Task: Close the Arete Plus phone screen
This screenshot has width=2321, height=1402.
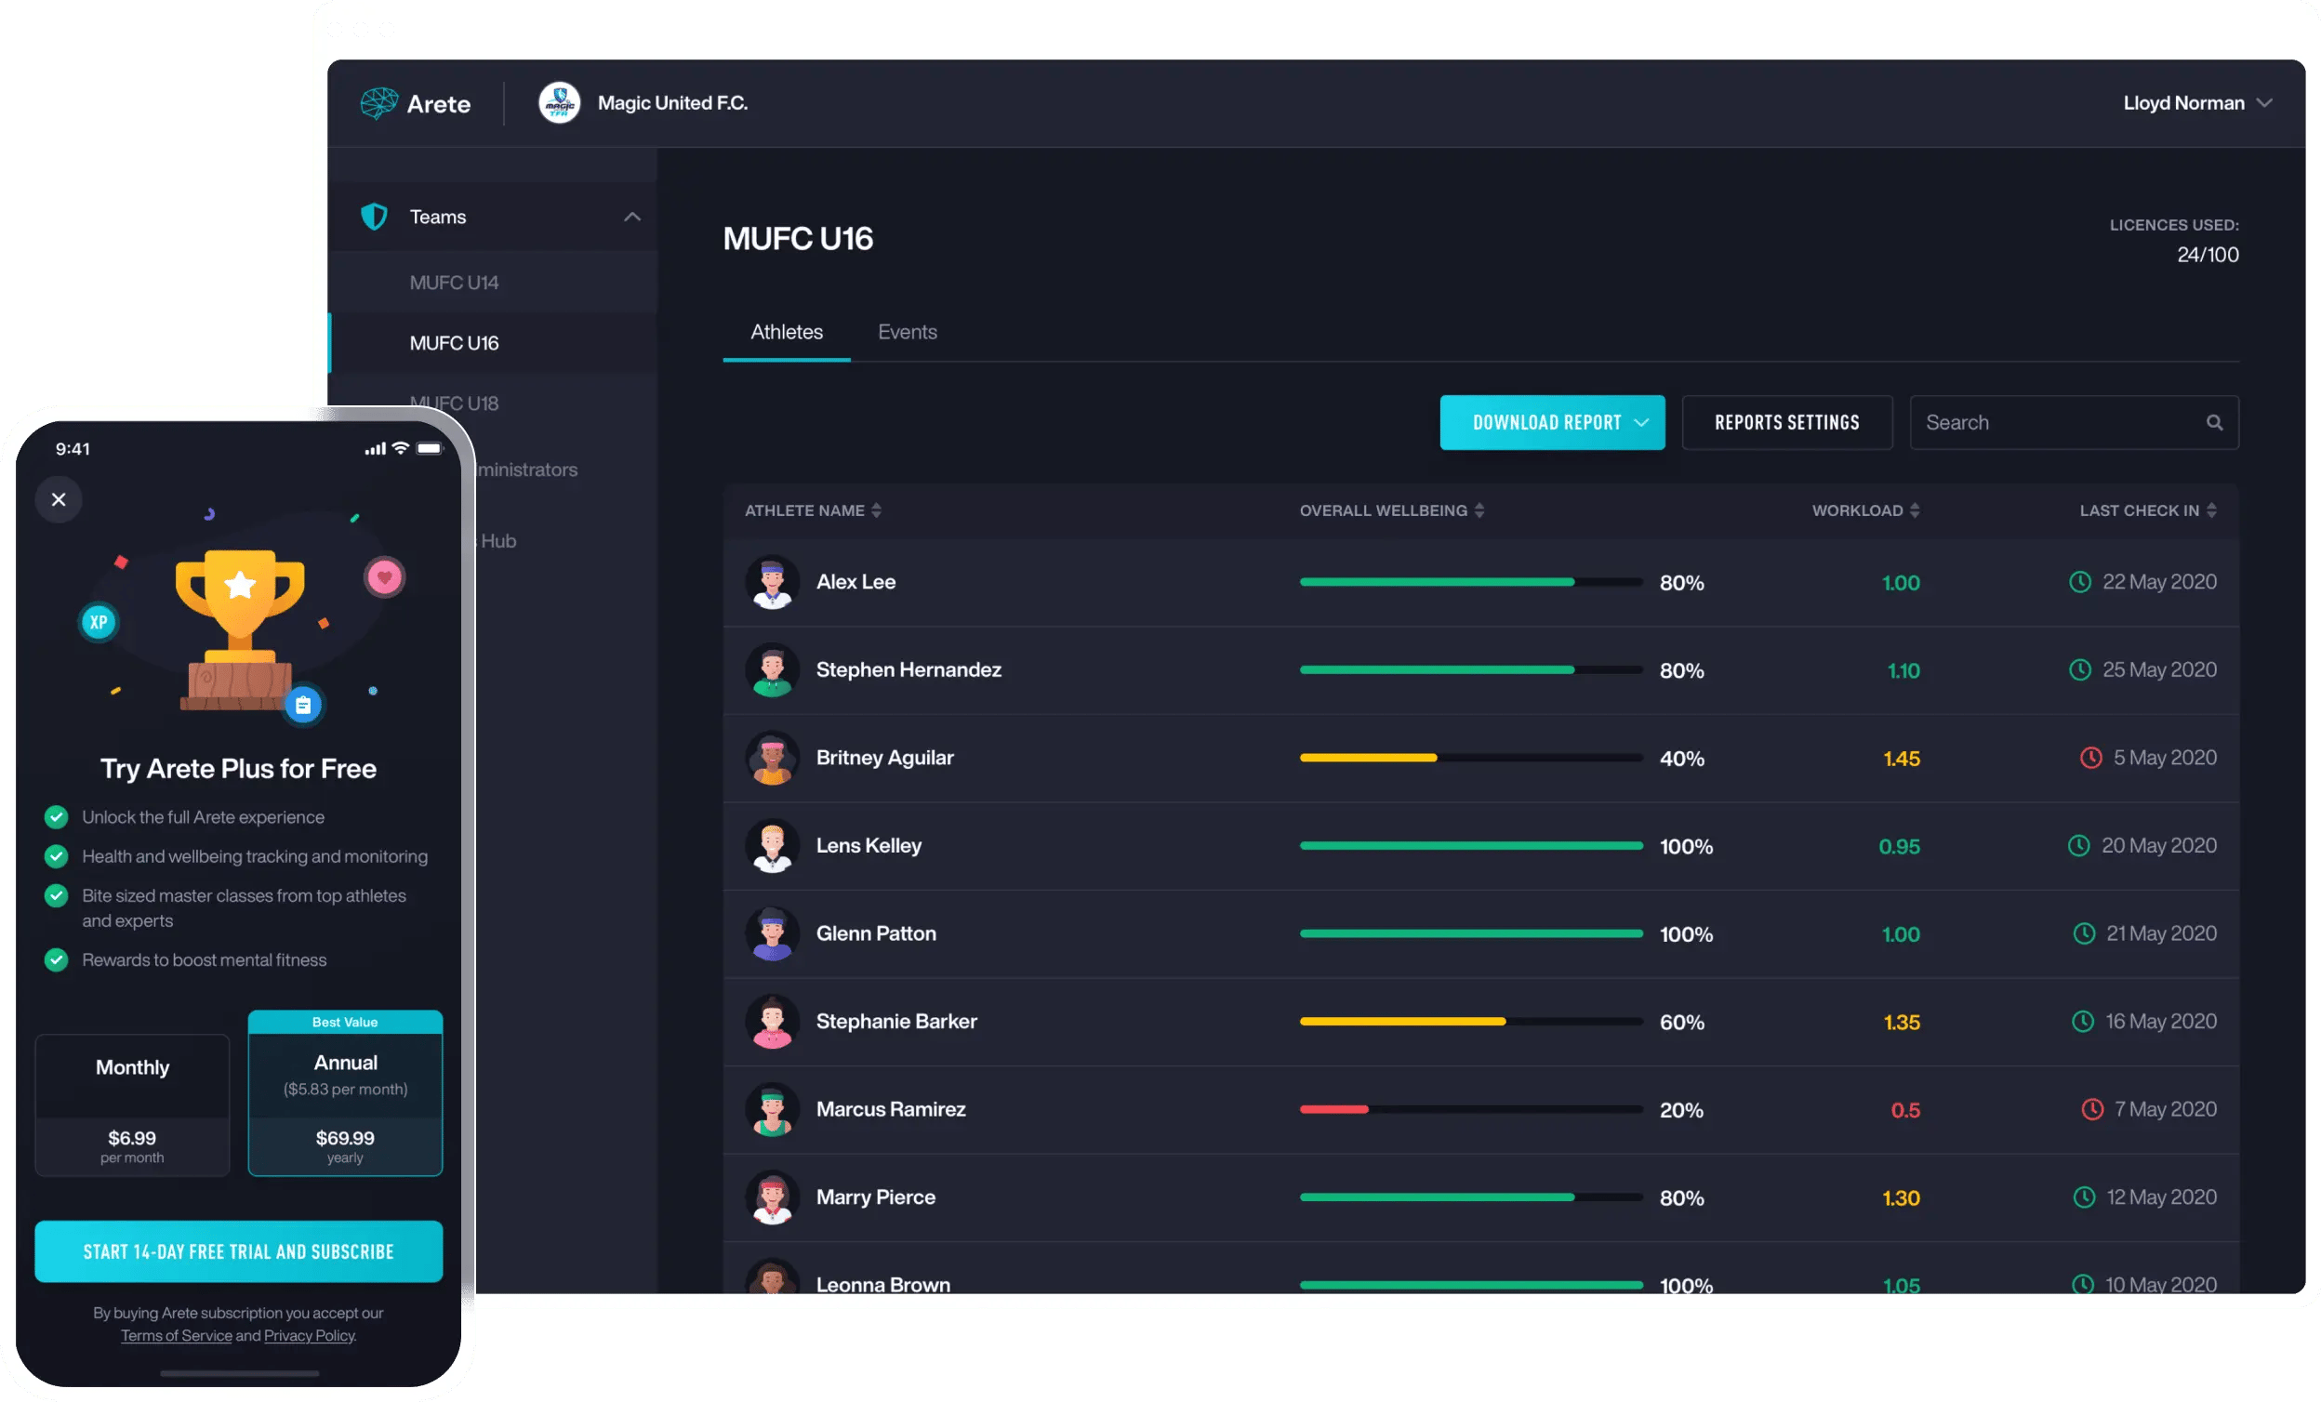Action: tap(59, 499)
